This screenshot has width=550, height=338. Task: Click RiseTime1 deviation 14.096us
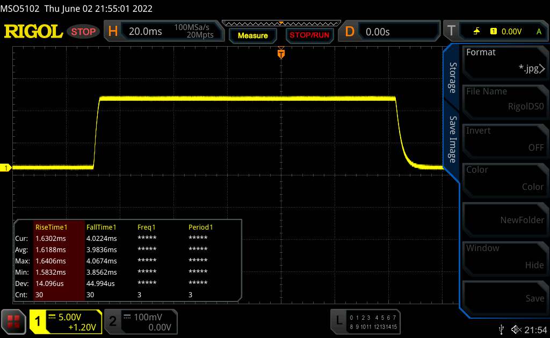point(49,283)
